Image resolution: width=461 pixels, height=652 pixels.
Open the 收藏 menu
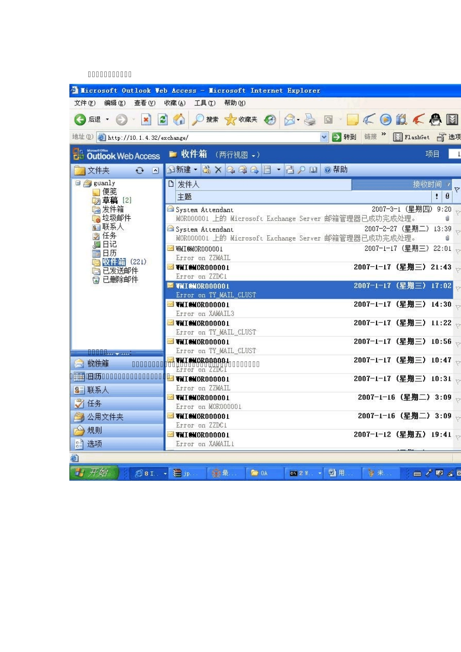coord(174,103)
